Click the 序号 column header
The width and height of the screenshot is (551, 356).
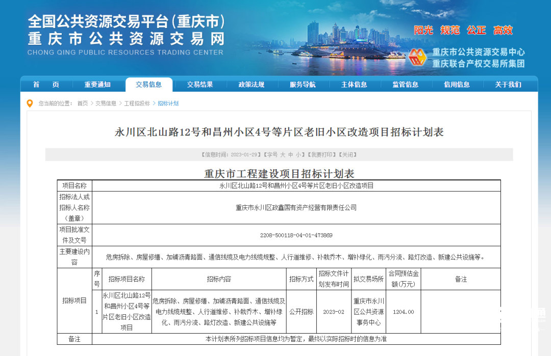click(97, 279)
